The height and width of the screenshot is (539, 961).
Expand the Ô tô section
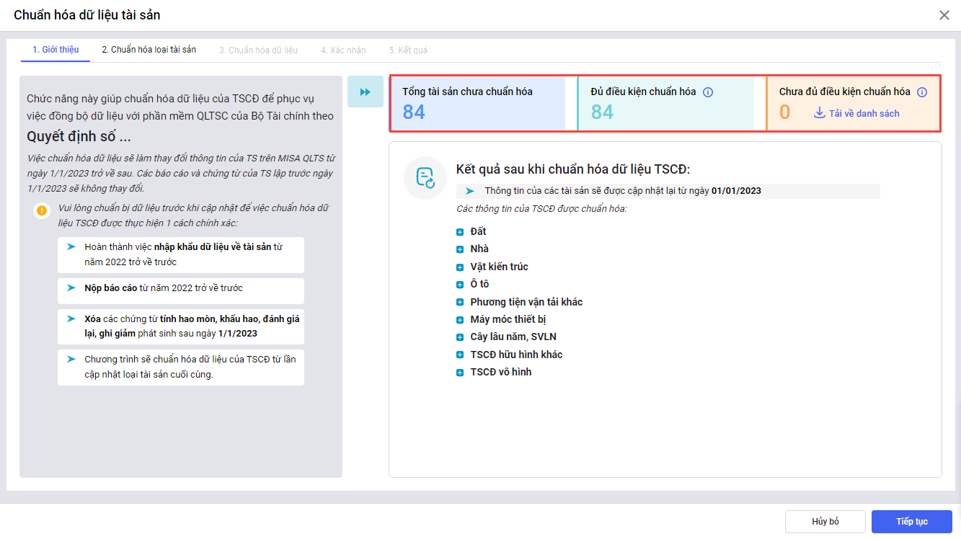point(460,285)
